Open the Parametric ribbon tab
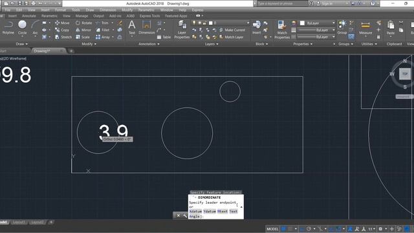Screen dimensions: 414x233 [49, 16]
